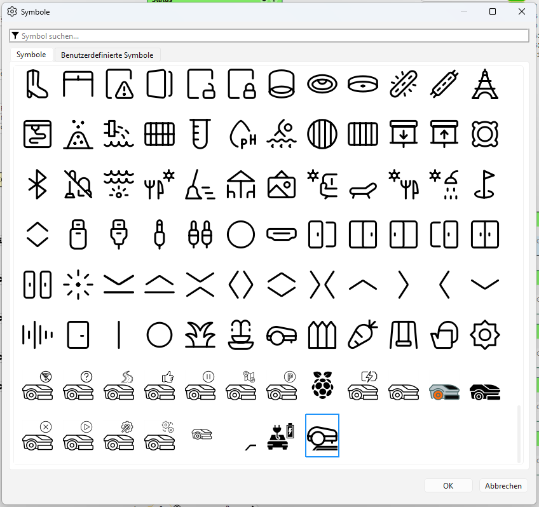
Task: Cancel dialog with Abbrechen button
Action: click(503, 485)
